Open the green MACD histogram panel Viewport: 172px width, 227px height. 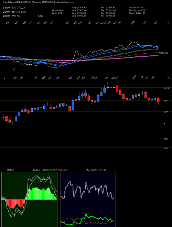click(x=29, y=199)
